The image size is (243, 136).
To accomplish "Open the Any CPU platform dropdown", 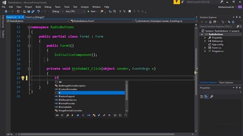I will (75, 11).
